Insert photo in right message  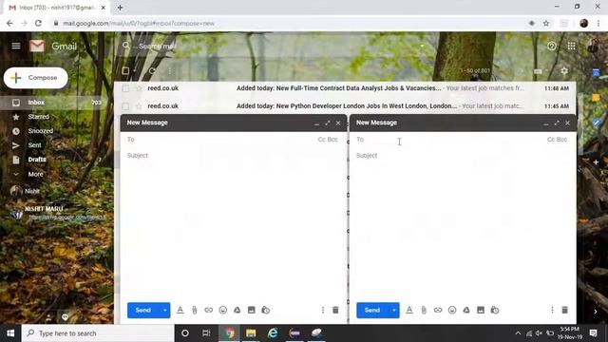pos(481,311)
